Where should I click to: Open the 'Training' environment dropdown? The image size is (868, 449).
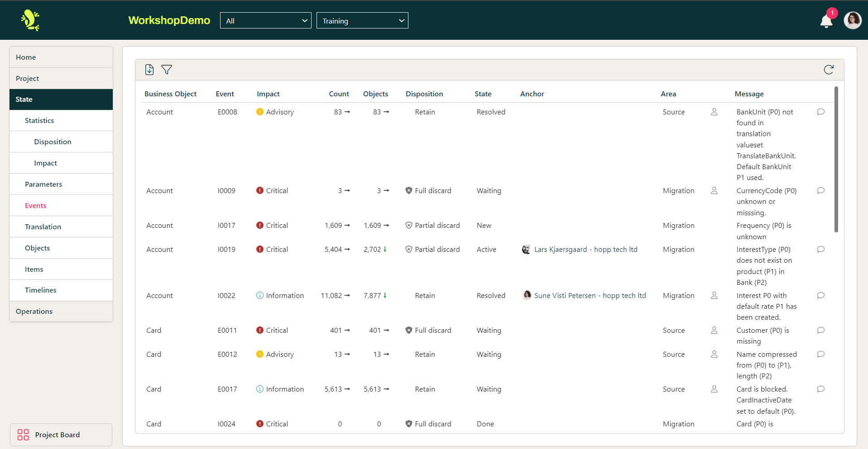click(x=362, y=21)
